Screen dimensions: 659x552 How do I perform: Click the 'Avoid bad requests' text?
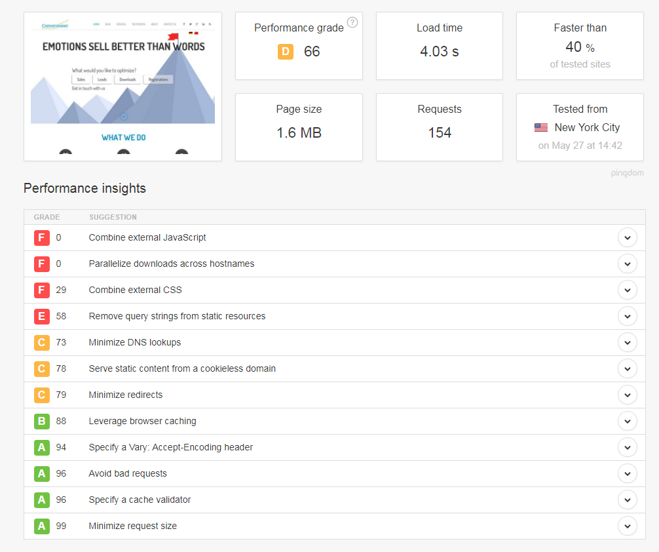click(x=128, y=474)
